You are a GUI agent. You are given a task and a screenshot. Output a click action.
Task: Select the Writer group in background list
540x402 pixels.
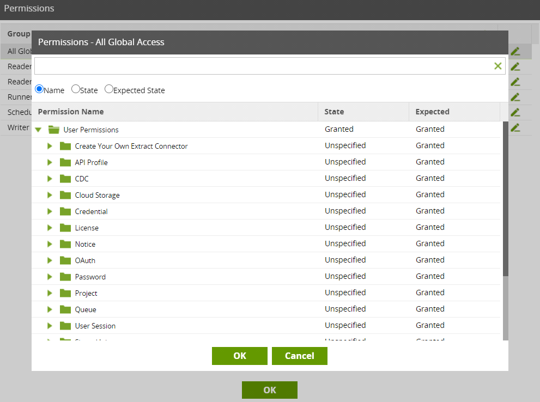tap(18, 127)
